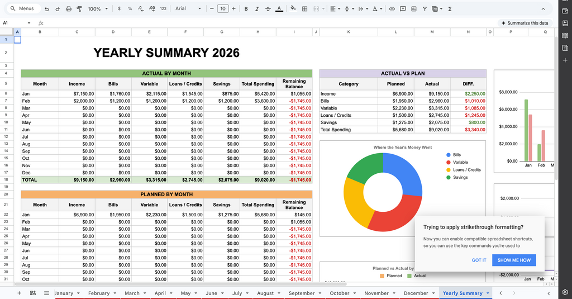Select the TOTAL row label cell

40,180
